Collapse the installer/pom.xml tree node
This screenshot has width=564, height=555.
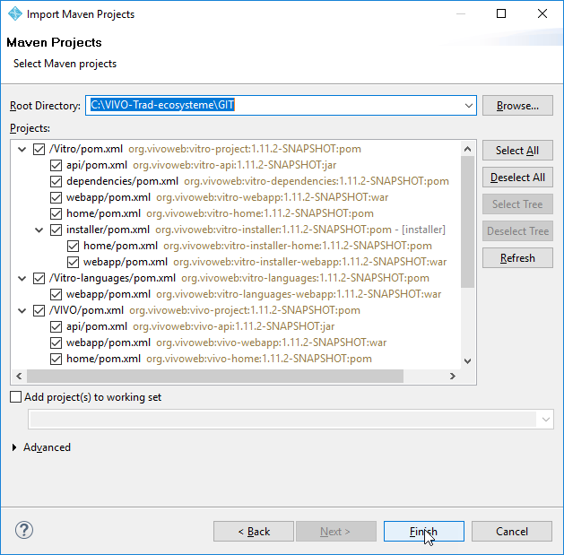pyautogui.click(x=39, y=230)
